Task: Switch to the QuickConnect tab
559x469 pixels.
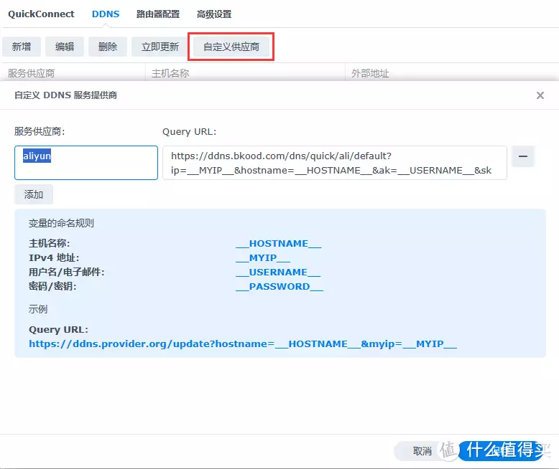Action: 41,14
